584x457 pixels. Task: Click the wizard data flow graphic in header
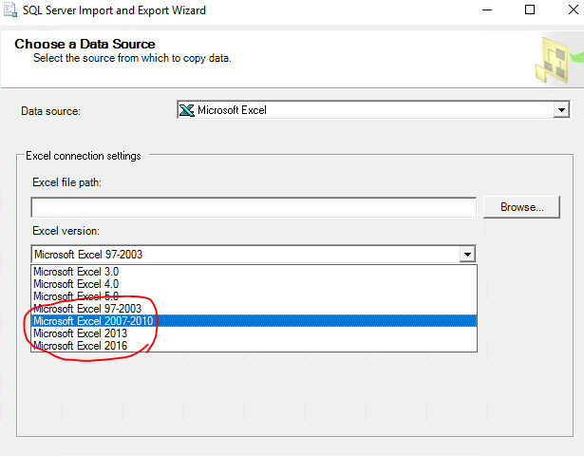coord(557,61)
